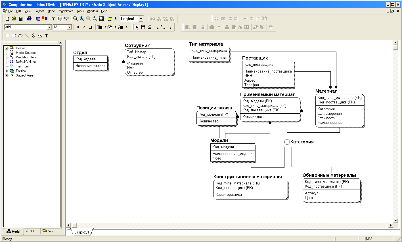Select the rectangle drawing tool
Image resolution: width=402 pixels, height=242 pixels.
pos(7,36)
